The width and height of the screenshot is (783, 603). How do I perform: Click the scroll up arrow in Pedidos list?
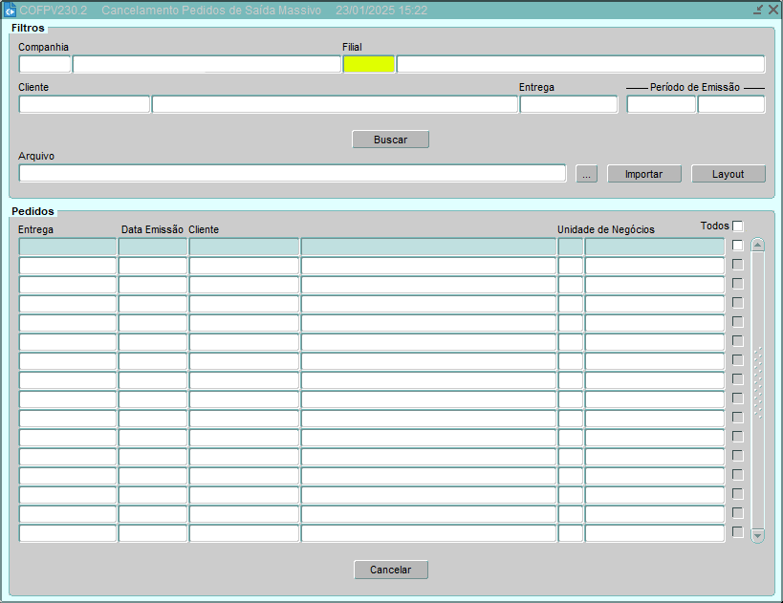[757, 245]
